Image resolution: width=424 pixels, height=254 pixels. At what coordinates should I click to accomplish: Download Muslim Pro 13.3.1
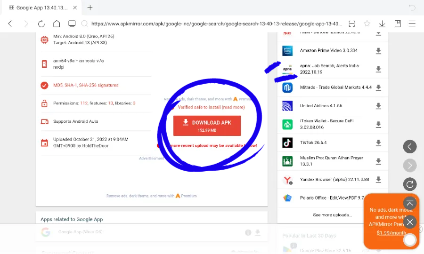(379, 161)
